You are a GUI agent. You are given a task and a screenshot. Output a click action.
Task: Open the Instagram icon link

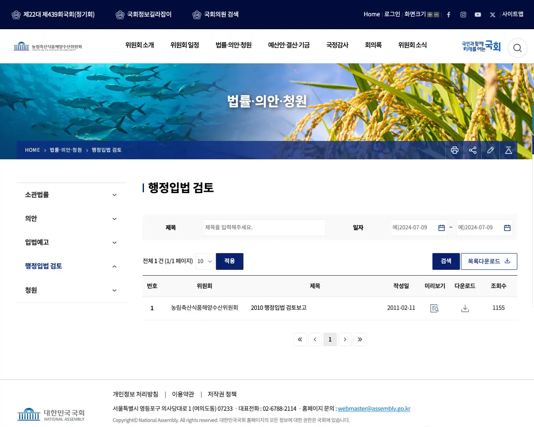(x=463, y=15)
